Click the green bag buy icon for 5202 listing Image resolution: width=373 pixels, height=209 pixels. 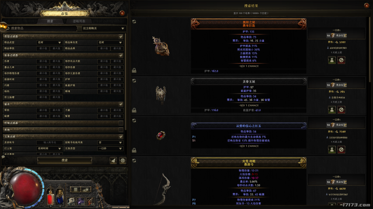click(x=332, y=60)
